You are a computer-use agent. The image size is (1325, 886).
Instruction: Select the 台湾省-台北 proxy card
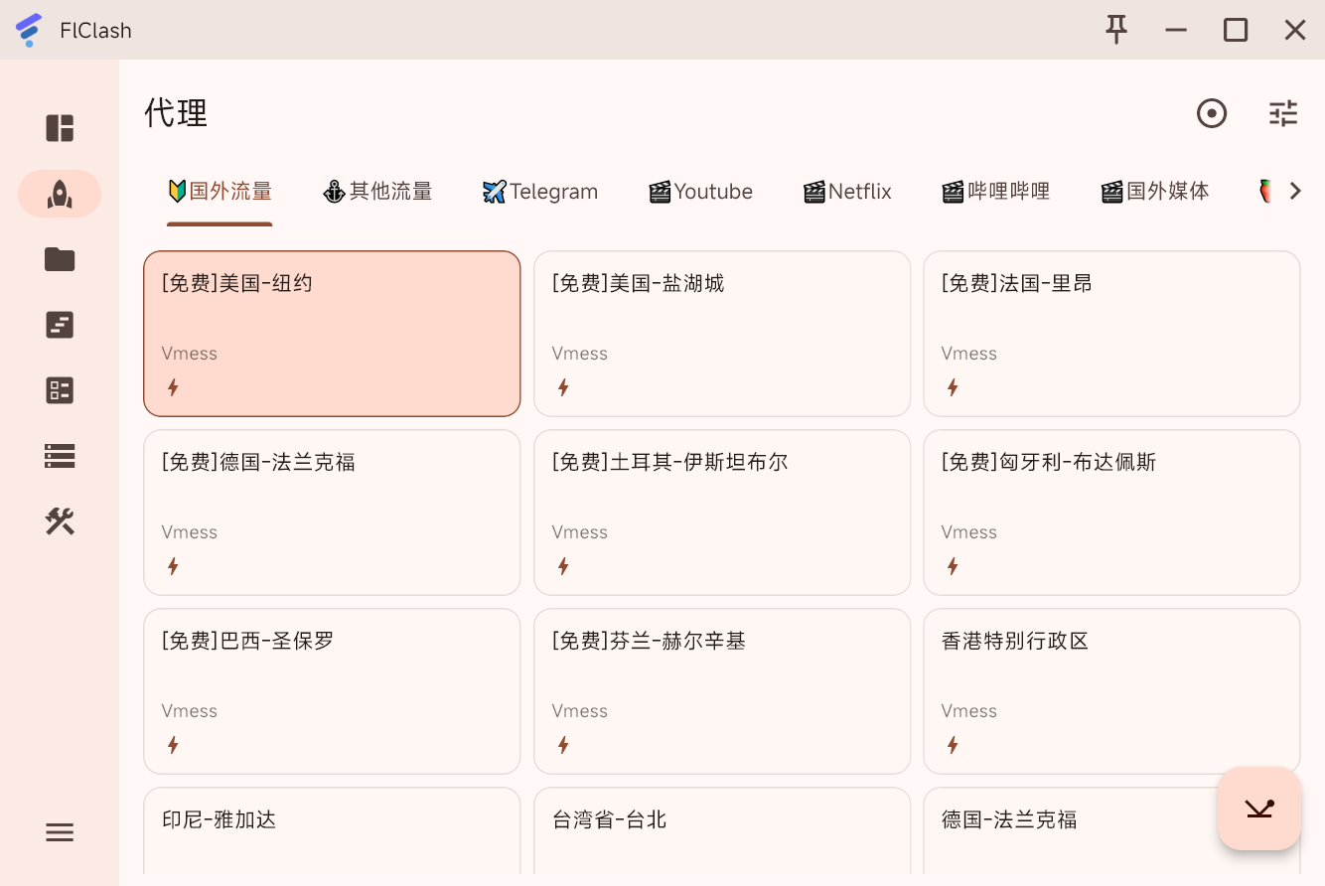pyautogui.click(x=722, y=831)
